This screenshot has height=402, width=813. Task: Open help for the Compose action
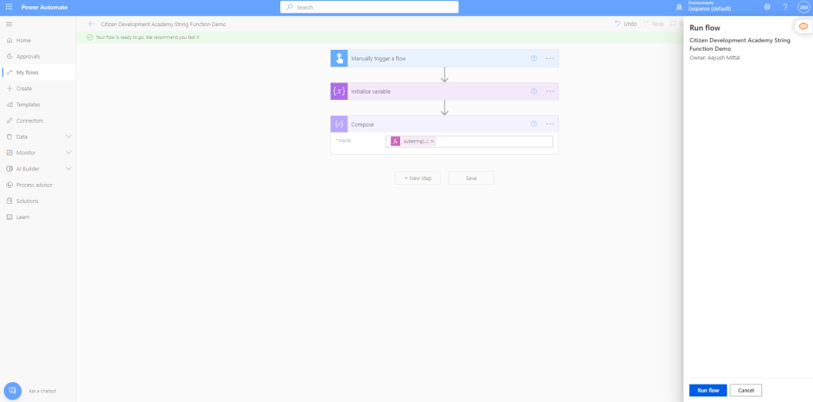point(534,124)
